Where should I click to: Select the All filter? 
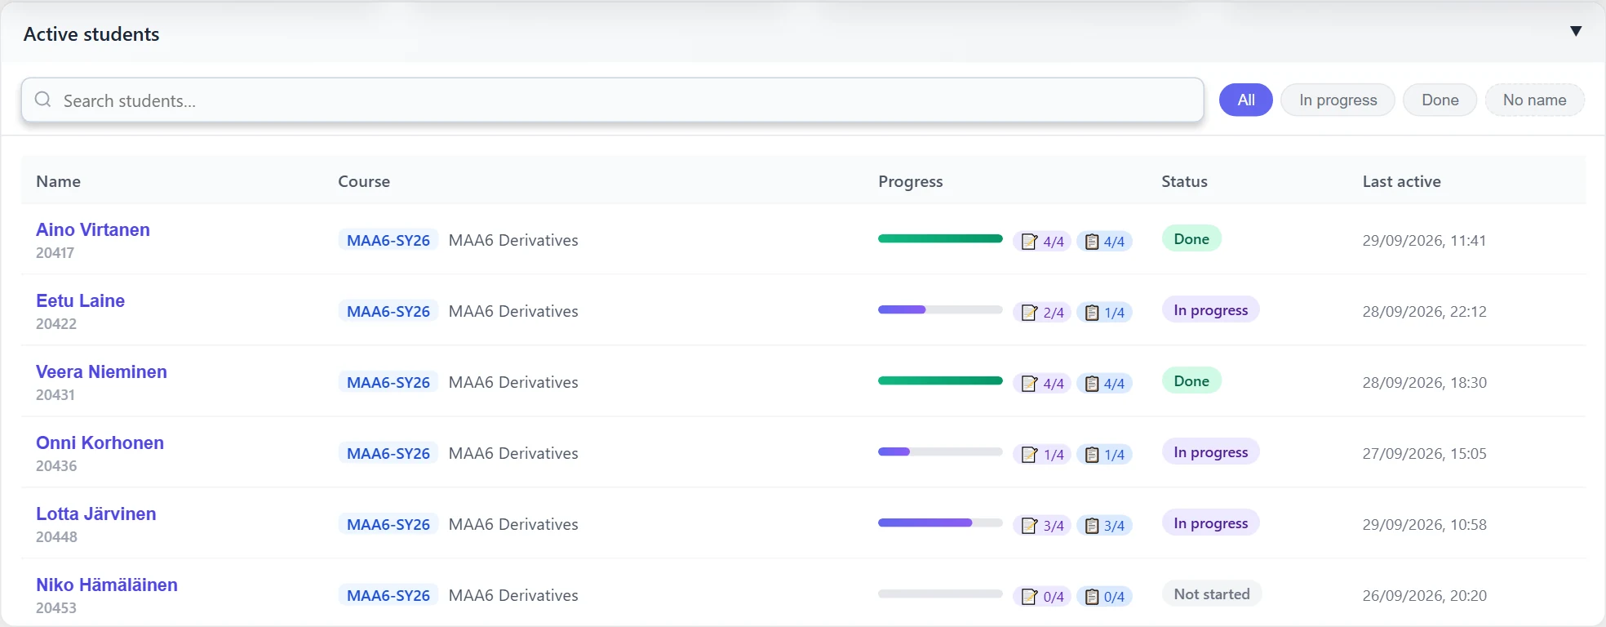point(1245,100)
